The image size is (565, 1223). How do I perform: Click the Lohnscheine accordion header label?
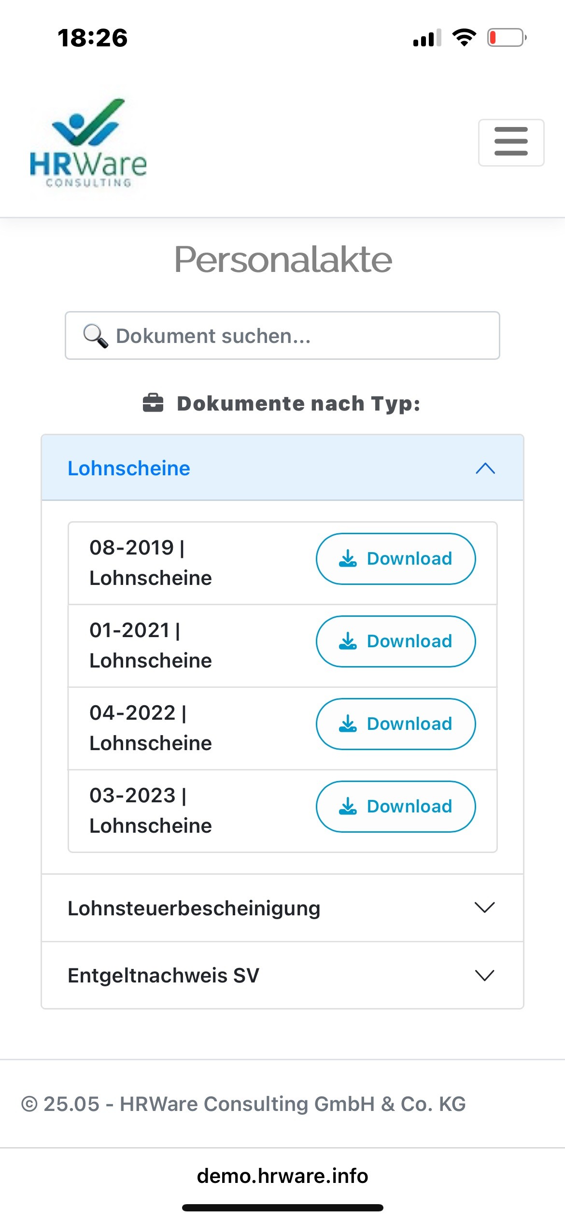coord(129,468)
